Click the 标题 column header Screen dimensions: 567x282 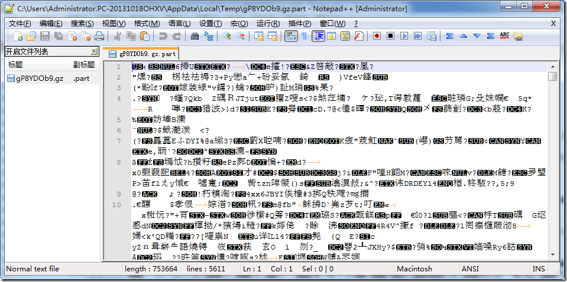pyautogui.click(x=37, y=65)
